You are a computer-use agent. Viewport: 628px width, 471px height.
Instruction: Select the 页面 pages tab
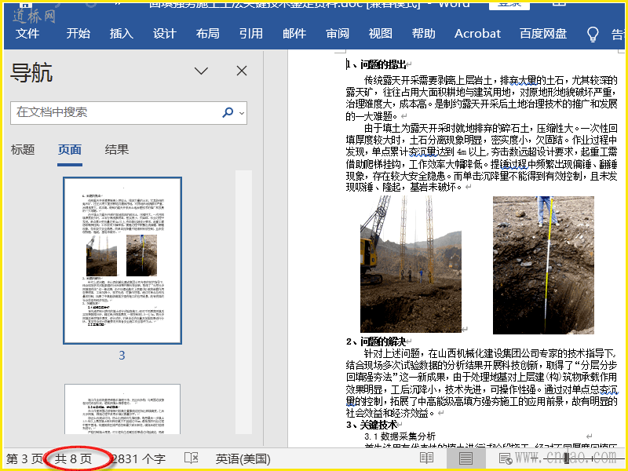click(x=70, y=149)
